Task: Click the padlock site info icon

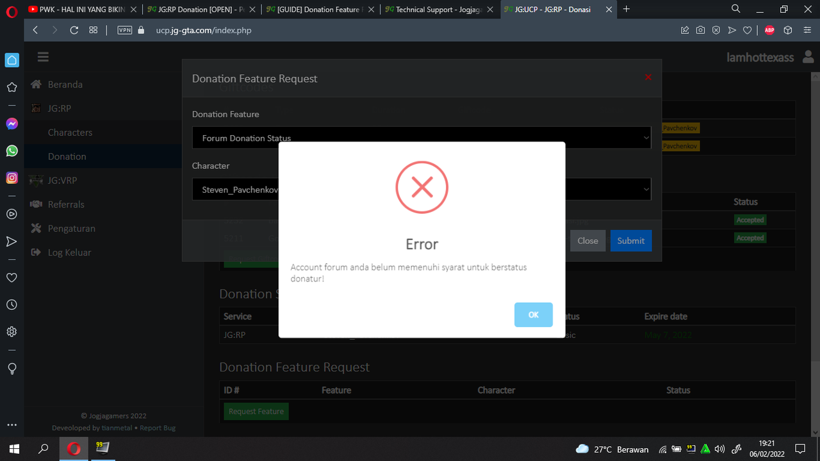Action: point(141,30)
